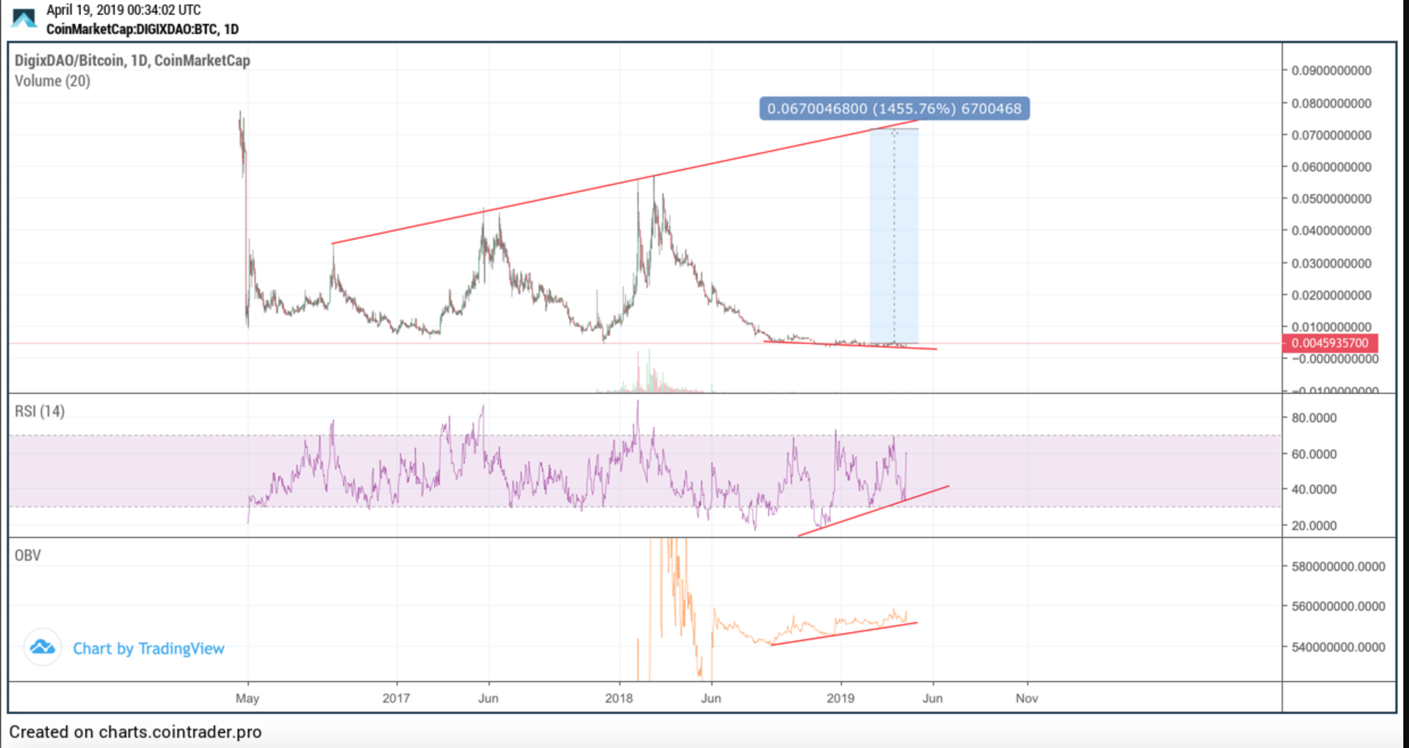This screenshot has width=1409, height=748.
Task: Click the Volume (20) indicator label
Action: pos(52,81)
